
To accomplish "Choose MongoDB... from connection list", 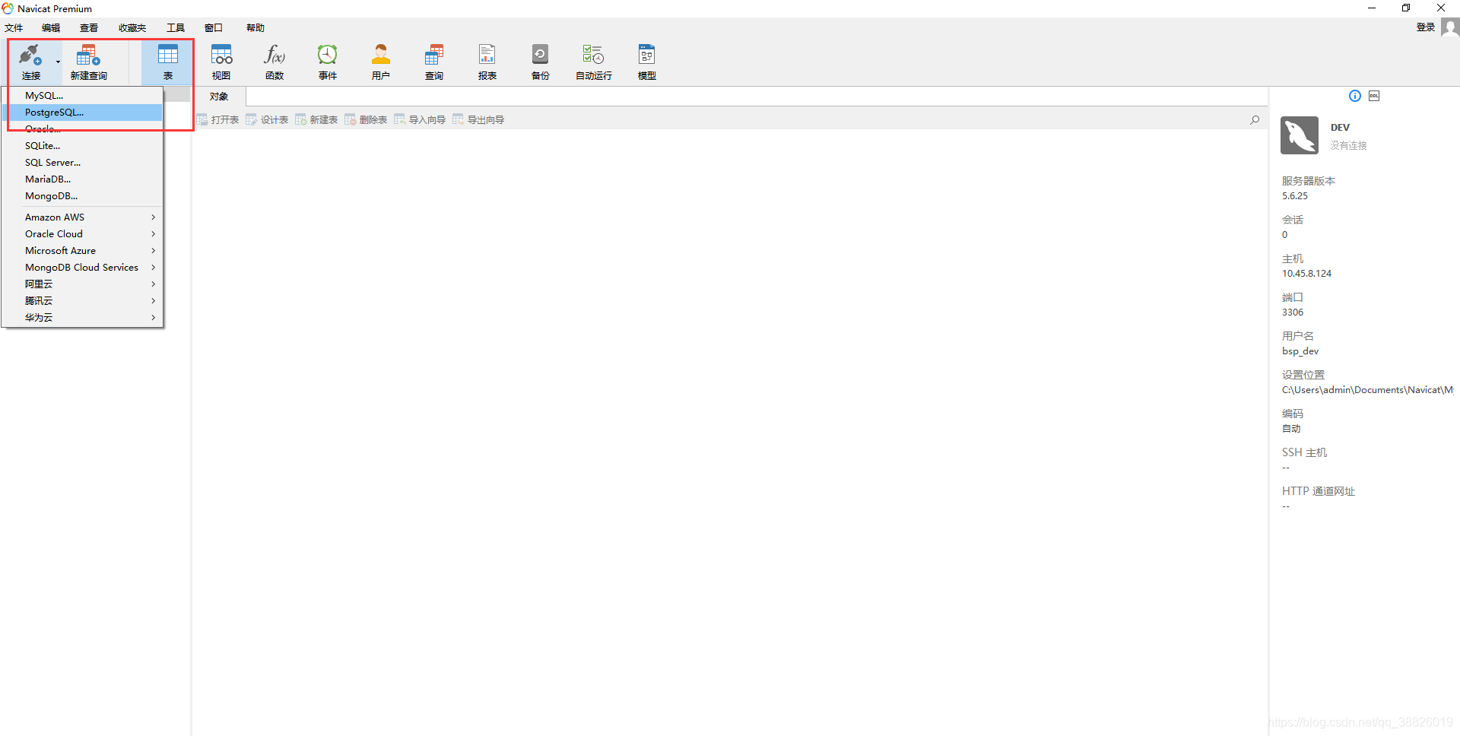I will [82, 196].
